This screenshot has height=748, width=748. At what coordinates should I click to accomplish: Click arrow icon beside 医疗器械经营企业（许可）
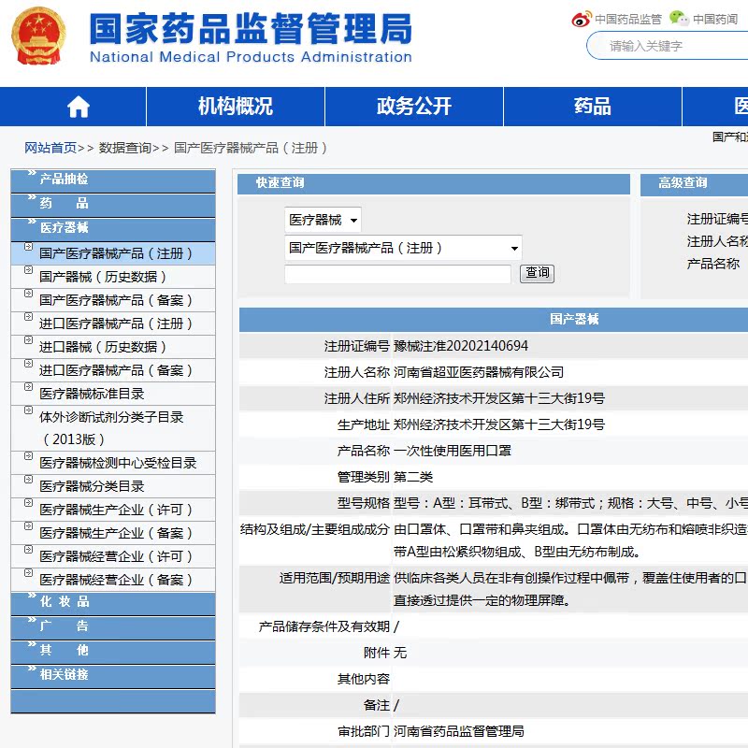pos(29,550)
